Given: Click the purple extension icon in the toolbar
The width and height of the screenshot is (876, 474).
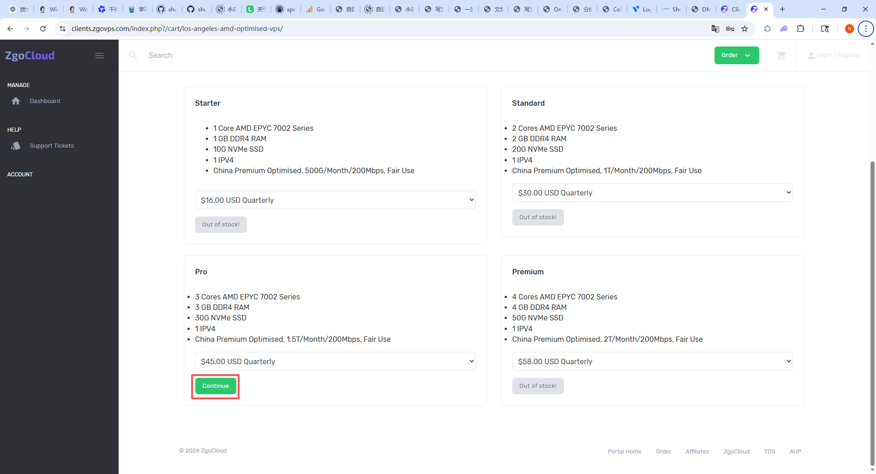Looking at the screenshot, I should click(784, 29).
